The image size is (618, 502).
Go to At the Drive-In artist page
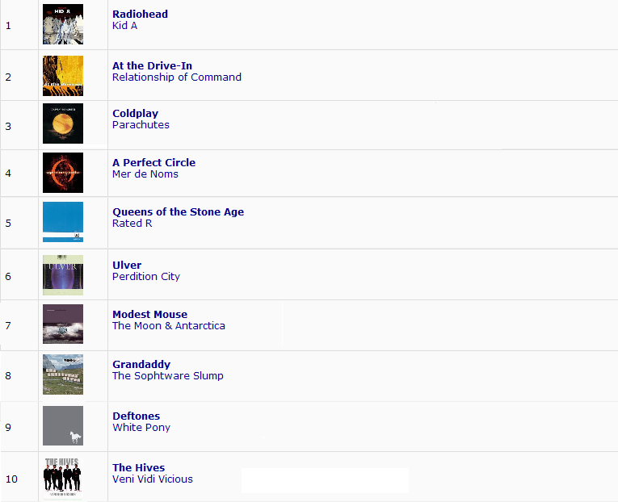[152, 65]
